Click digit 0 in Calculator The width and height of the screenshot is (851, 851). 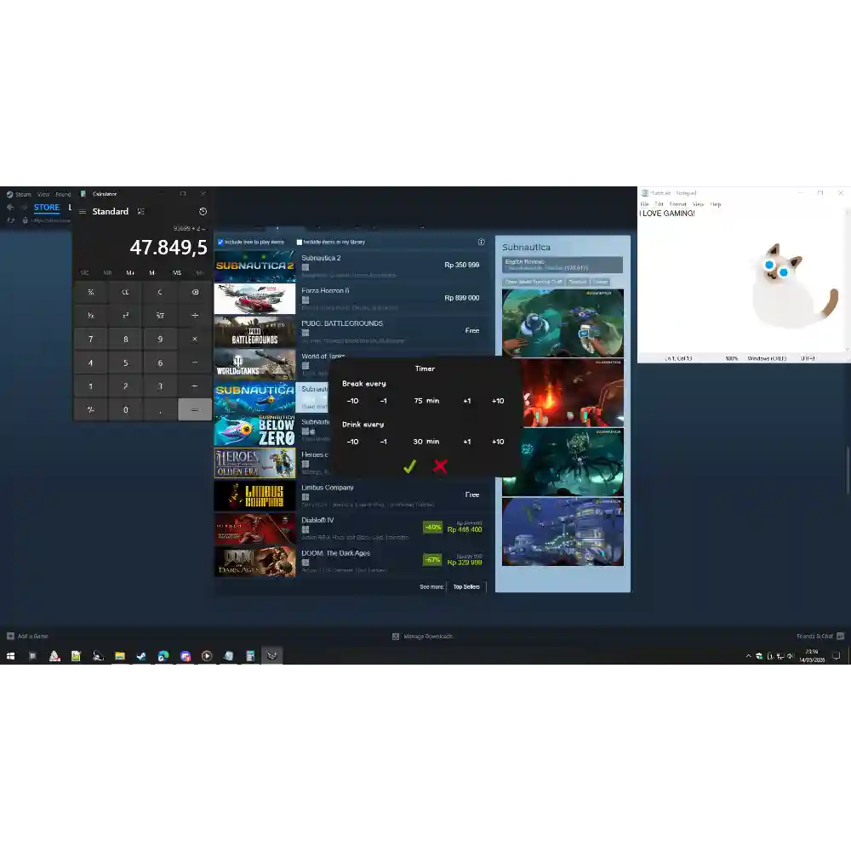point(125,410)
